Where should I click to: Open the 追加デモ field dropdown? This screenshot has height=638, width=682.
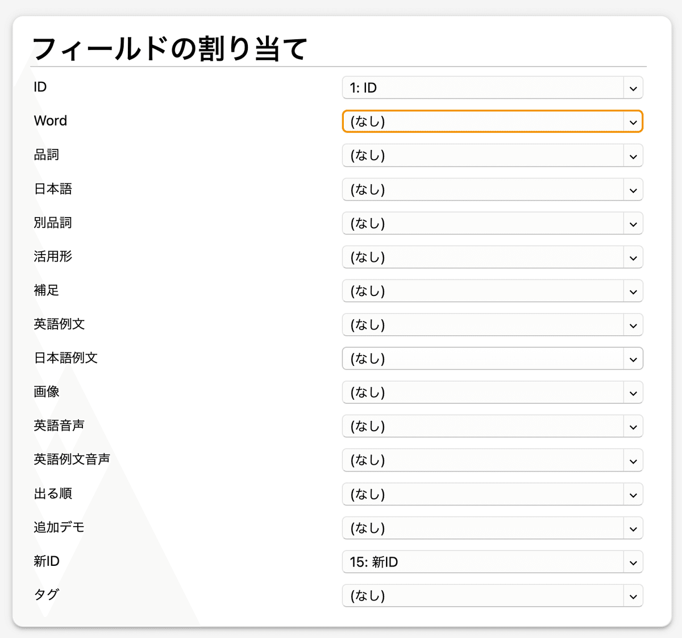tap(492, 528)
